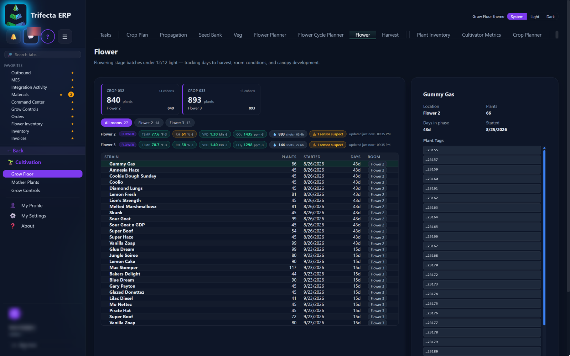Open the chat messages icon
Screen dimensions: 570x356
pos(31,37)
